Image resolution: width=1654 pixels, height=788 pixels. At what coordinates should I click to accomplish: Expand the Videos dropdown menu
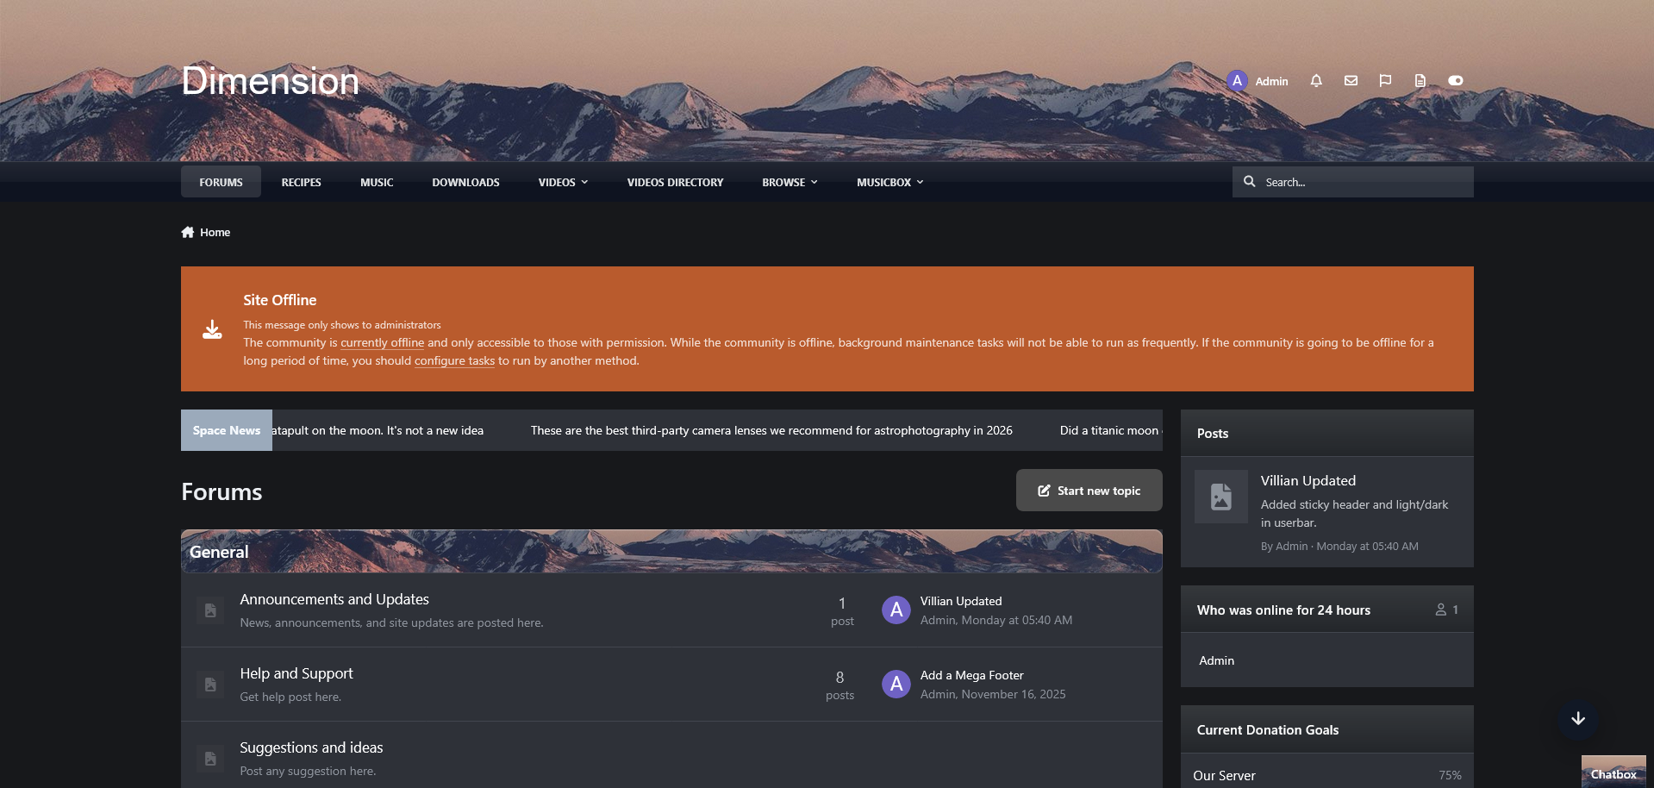click(x=563, y=182)
